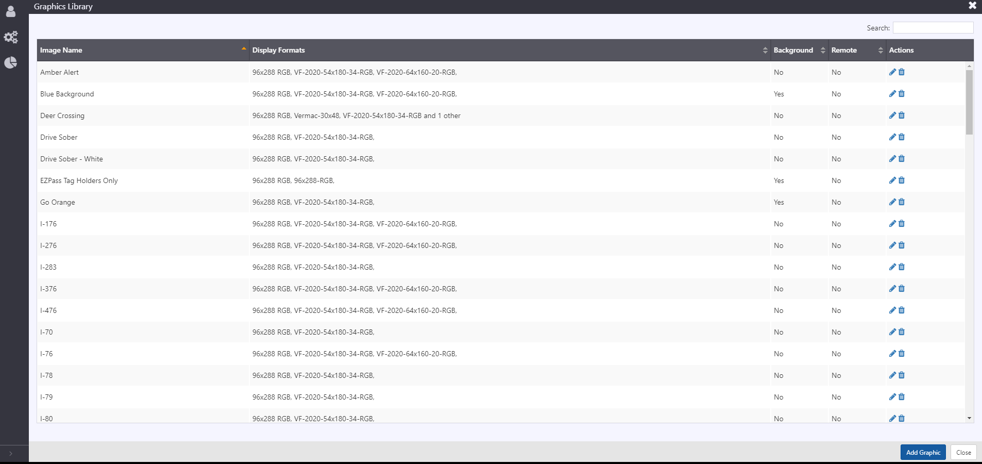Select the I-283 image name
Screen dimensions: 982x464
(x=48, y=267)
